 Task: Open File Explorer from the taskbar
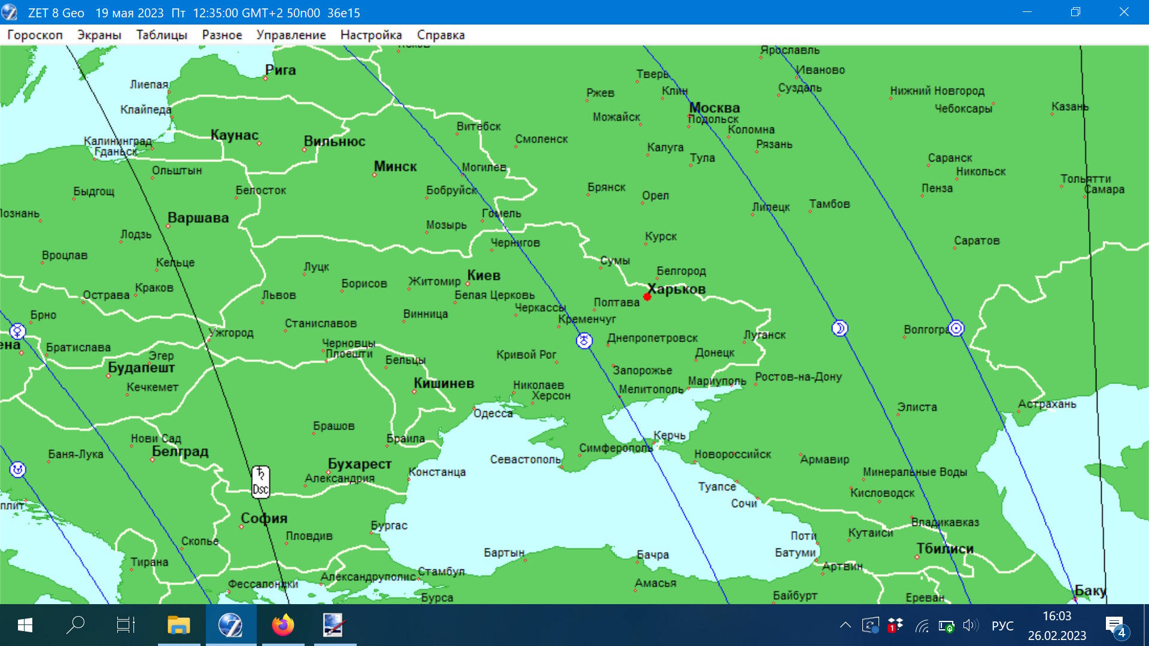tap(178, 625)
